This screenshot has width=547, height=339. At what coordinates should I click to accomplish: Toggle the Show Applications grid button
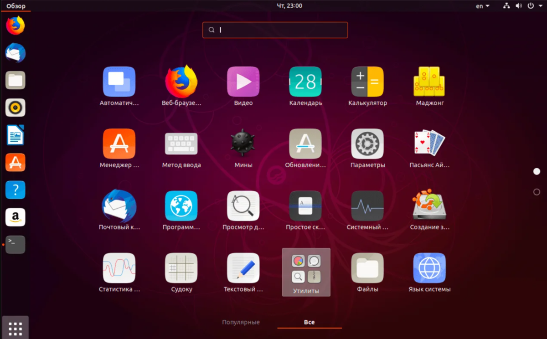point(15,328)
